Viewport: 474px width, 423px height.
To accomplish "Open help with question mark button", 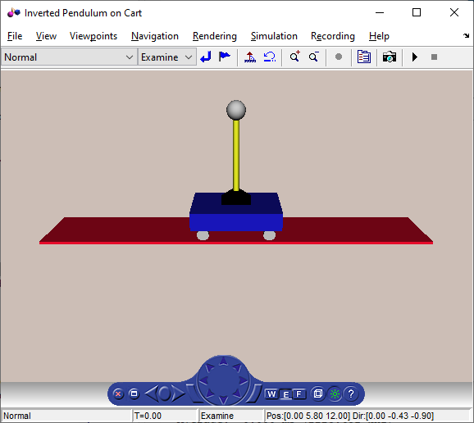I will pos(351,394).
